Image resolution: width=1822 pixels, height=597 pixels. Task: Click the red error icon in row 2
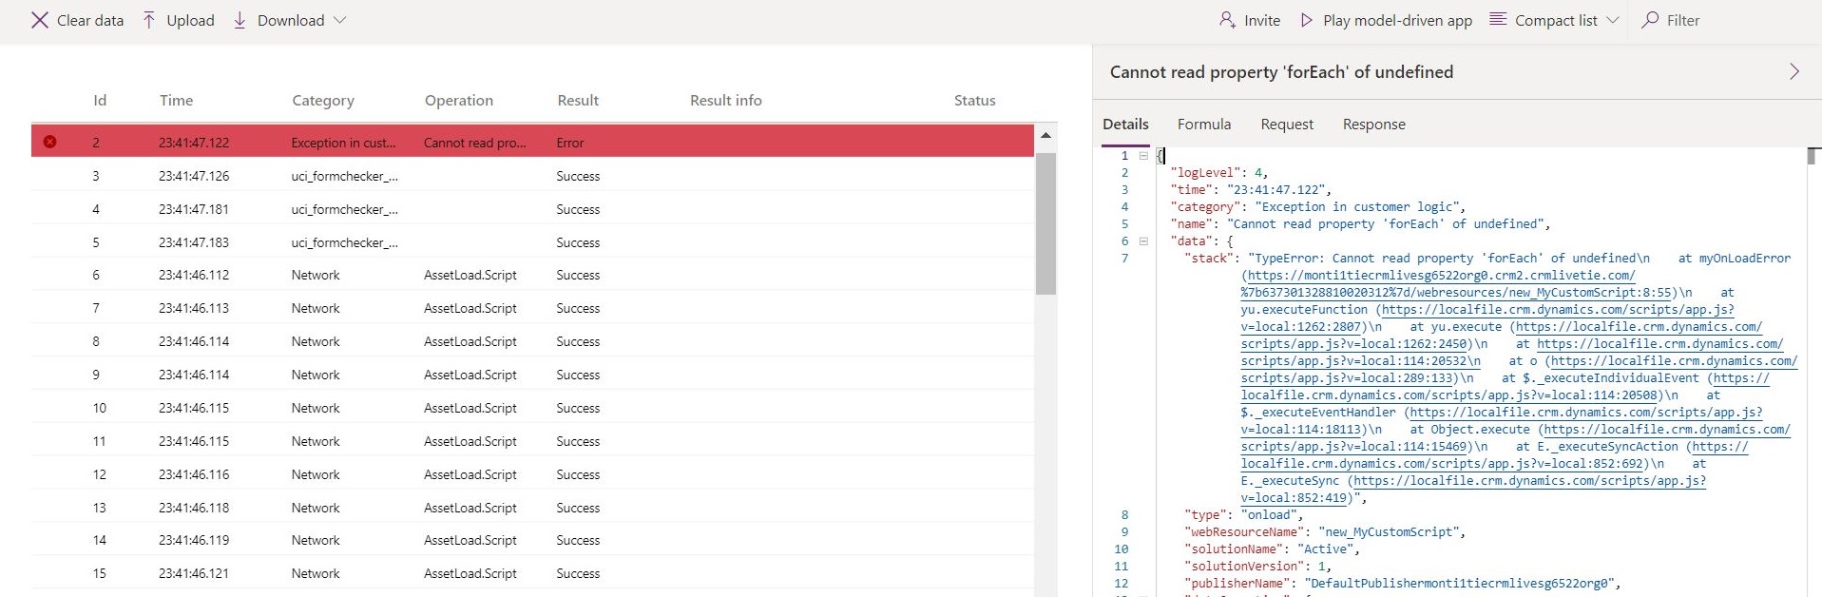[x=49, y=142]
